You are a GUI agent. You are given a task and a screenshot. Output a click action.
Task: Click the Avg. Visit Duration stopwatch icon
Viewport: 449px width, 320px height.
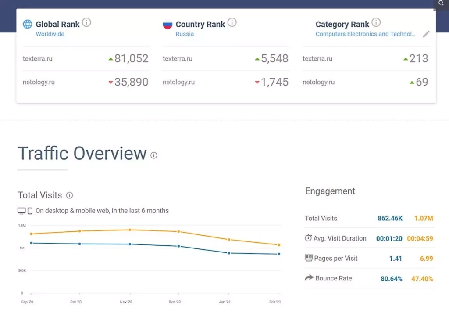(308, 238)
